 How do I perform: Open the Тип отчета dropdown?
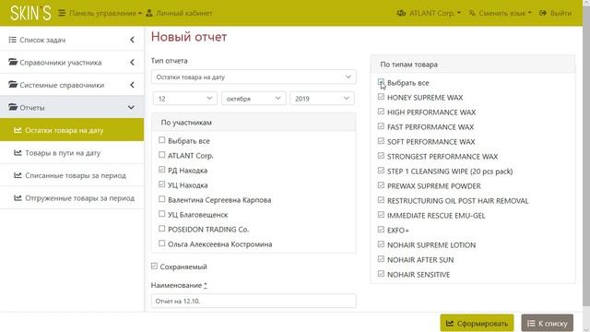coord(254,77)
